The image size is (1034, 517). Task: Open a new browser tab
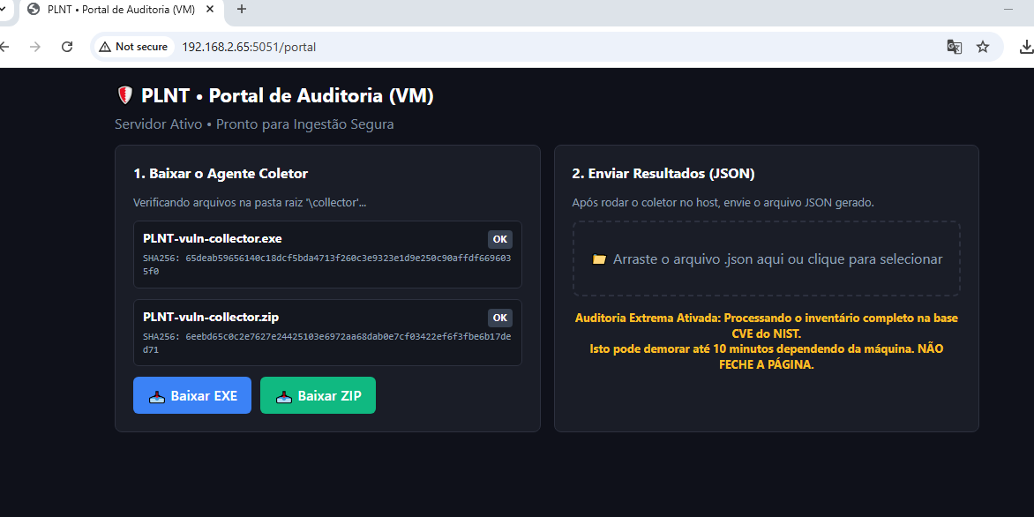tap(242, 9)
